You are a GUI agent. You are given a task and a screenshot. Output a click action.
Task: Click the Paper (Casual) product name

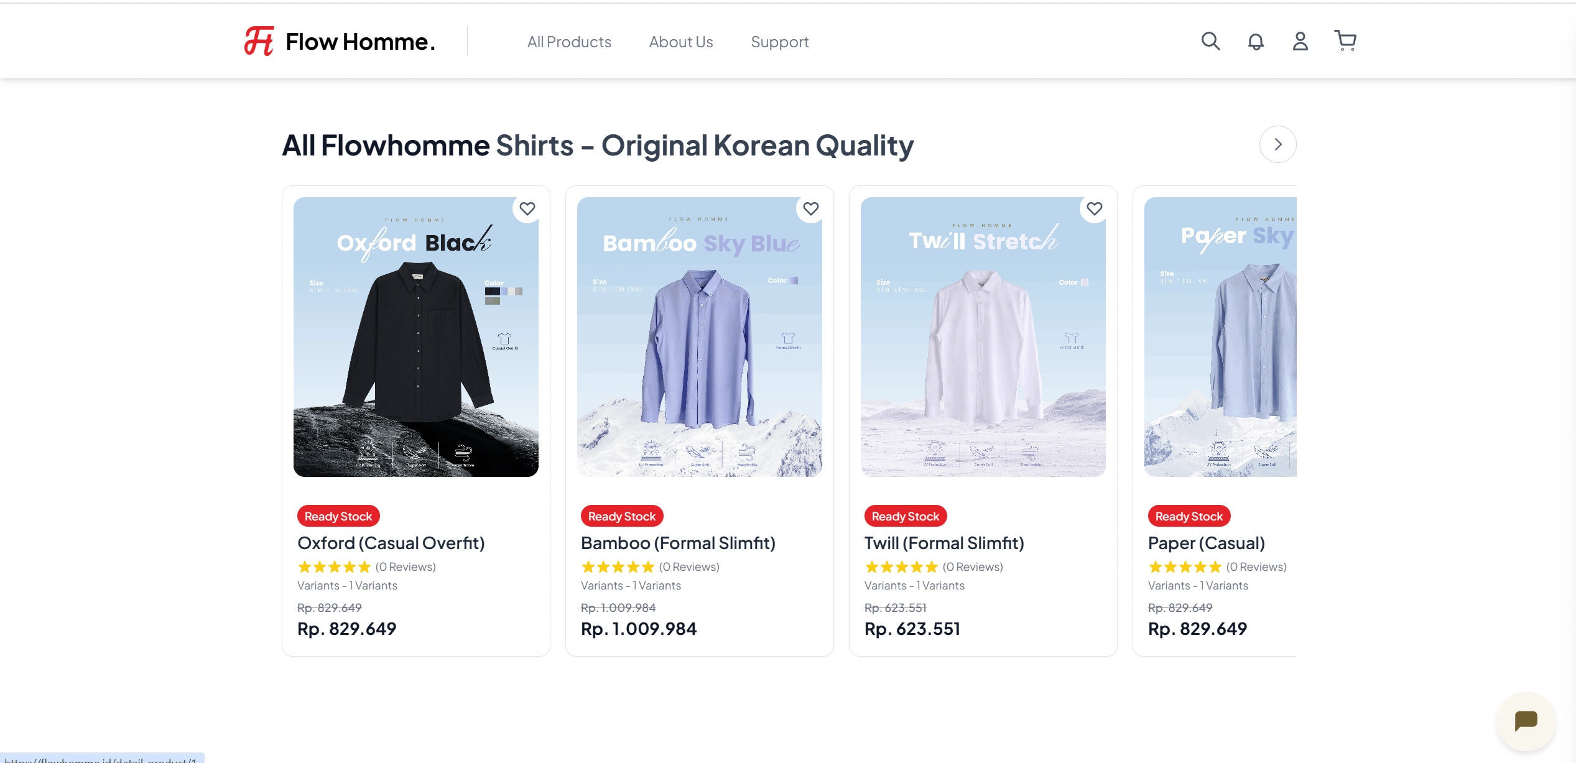point(1206,543)
